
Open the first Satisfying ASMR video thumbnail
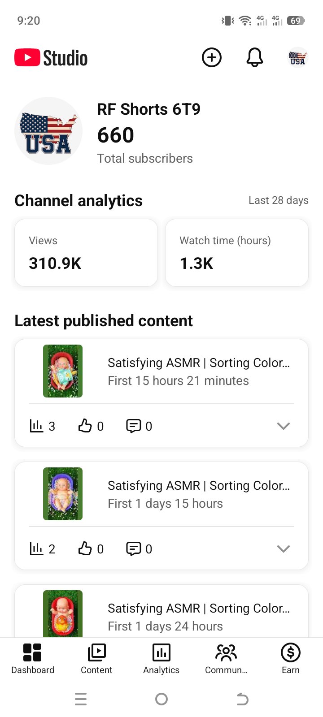(63, 371)
